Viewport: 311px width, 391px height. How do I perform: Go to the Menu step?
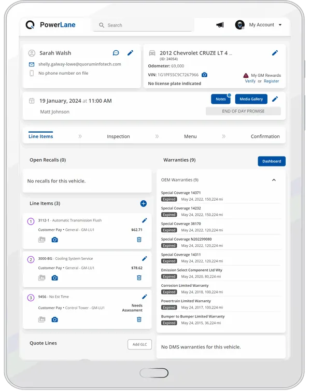pyautogui.click(x=190, y=136)
